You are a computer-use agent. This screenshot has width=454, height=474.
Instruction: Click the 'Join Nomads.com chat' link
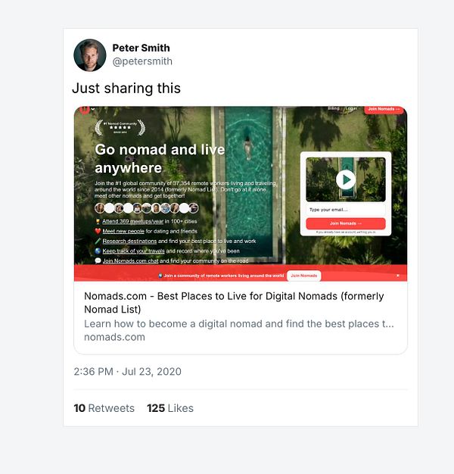click(130, 261)
